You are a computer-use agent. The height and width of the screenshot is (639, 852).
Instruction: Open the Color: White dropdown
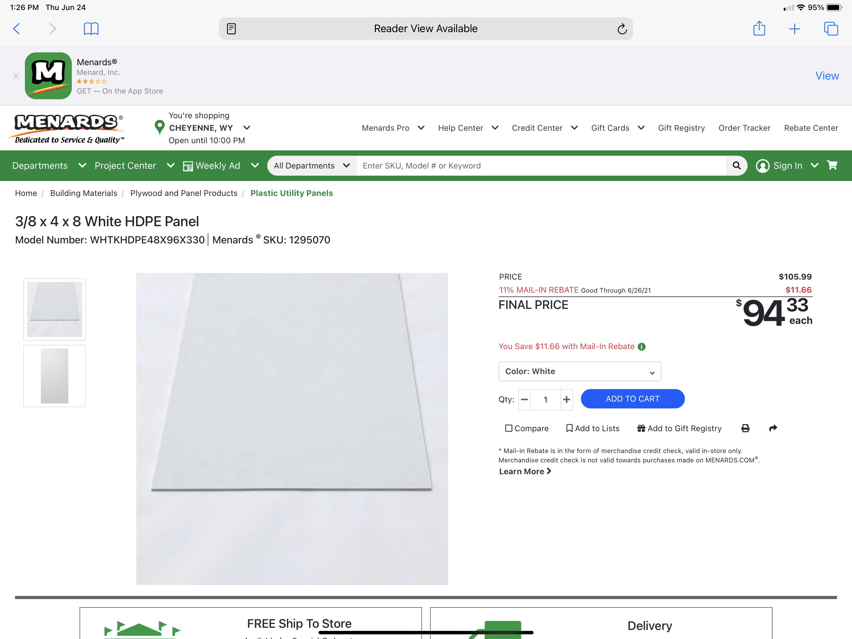tap(579, 371)
